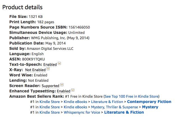
Task: Open Kindle Store link in Mystery row
Action: click(x=50, y=107)
